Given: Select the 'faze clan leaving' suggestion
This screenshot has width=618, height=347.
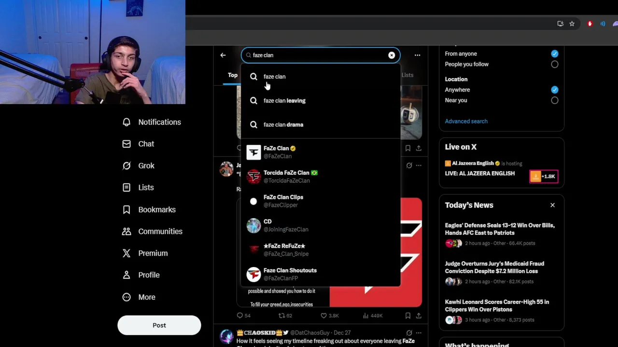Looking at the screenshot, I should pyautogui.click(x=321, y=101).
